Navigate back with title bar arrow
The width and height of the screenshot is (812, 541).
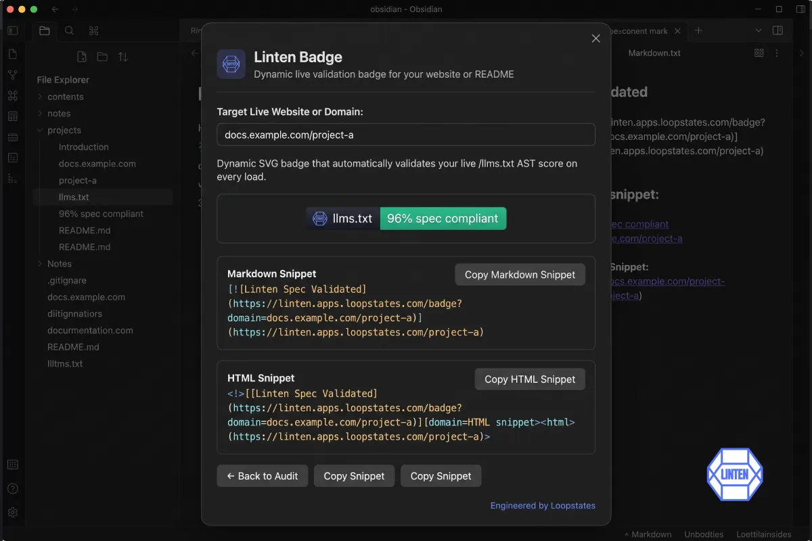[x=55, y=9]
